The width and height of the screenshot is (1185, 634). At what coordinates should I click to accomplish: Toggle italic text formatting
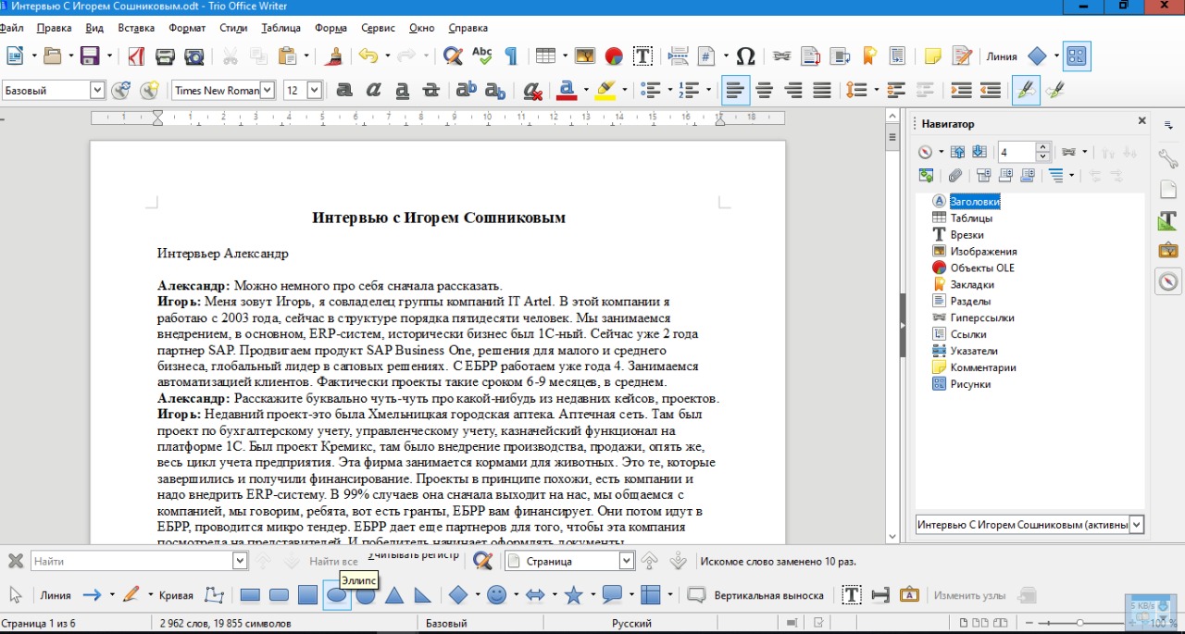(x=373, y=91)
